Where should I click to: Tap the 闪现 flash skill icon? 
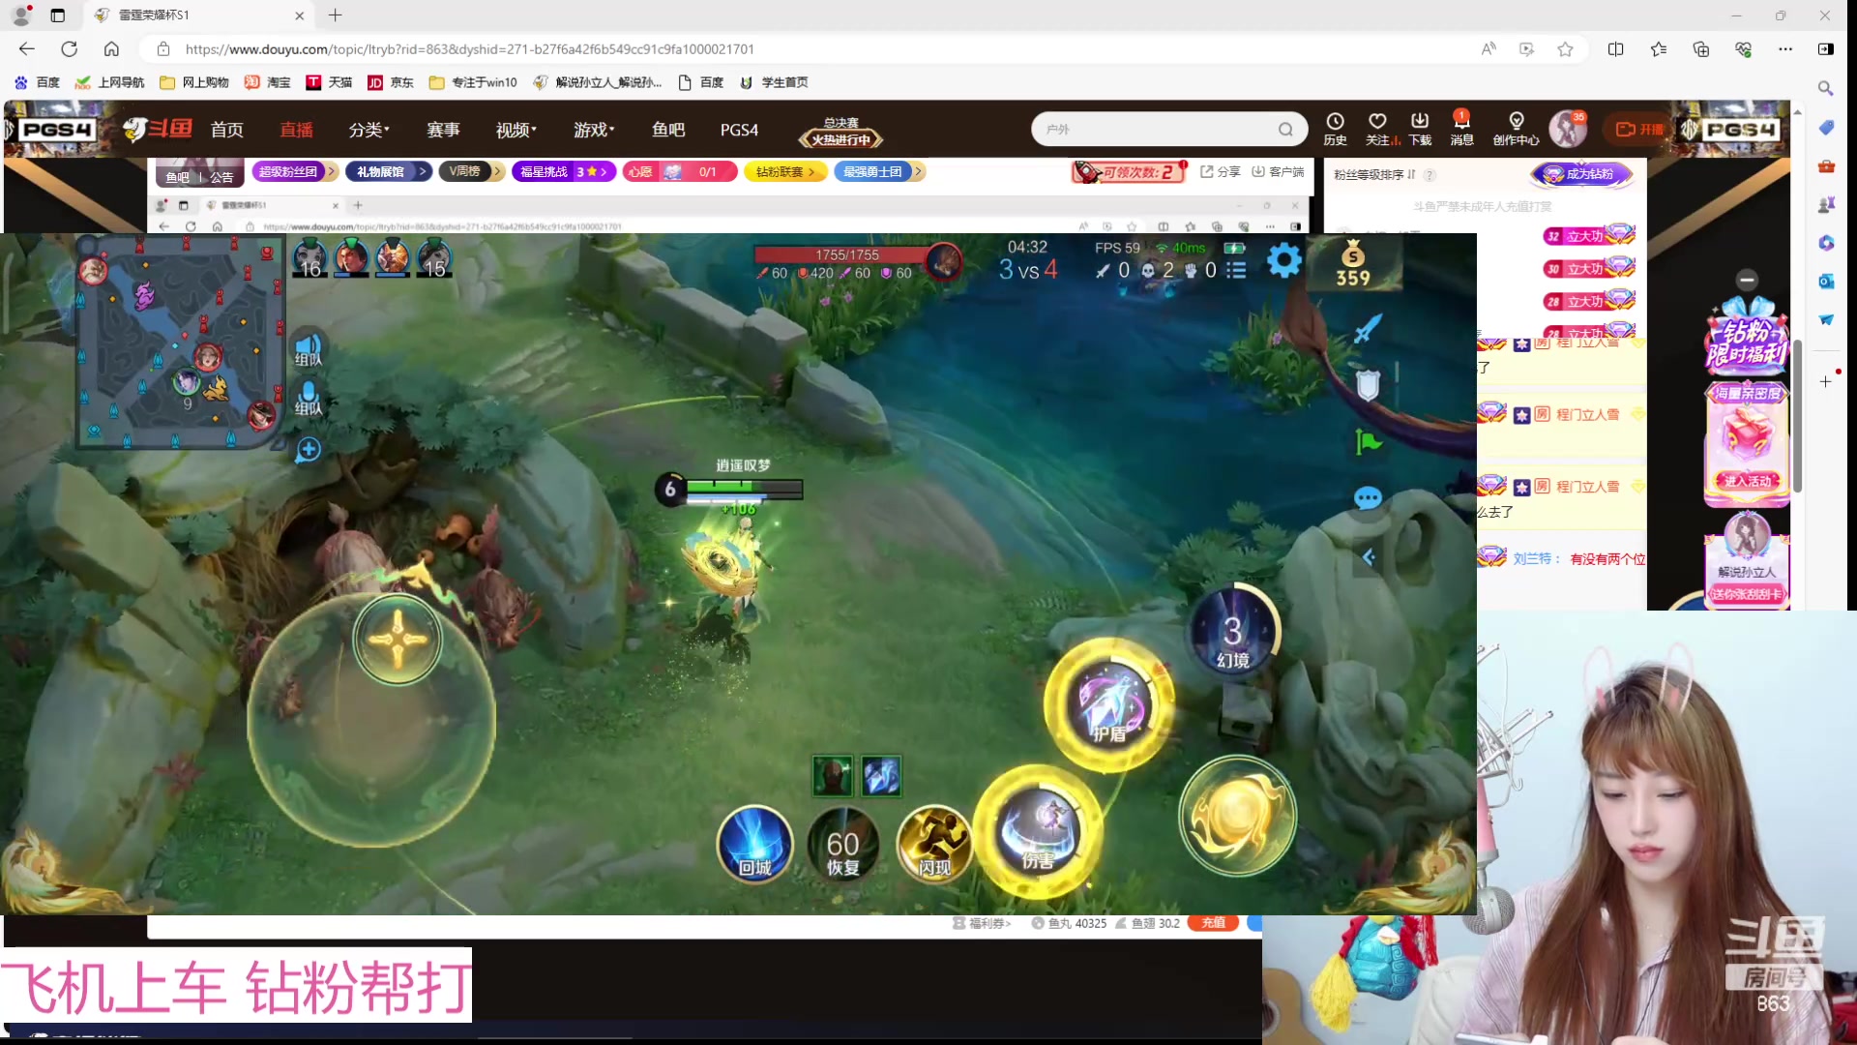tap(933, 844)
